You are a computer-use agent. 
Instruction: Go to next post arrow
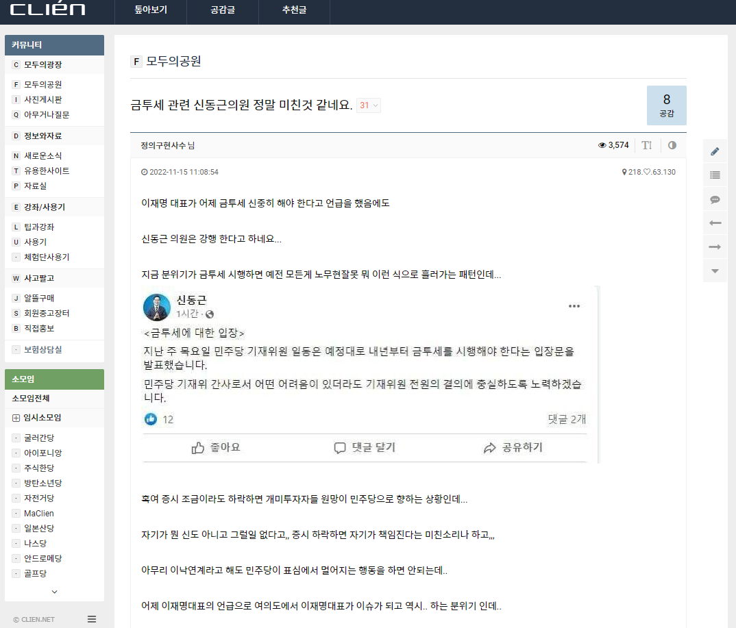tap(715, 247)
